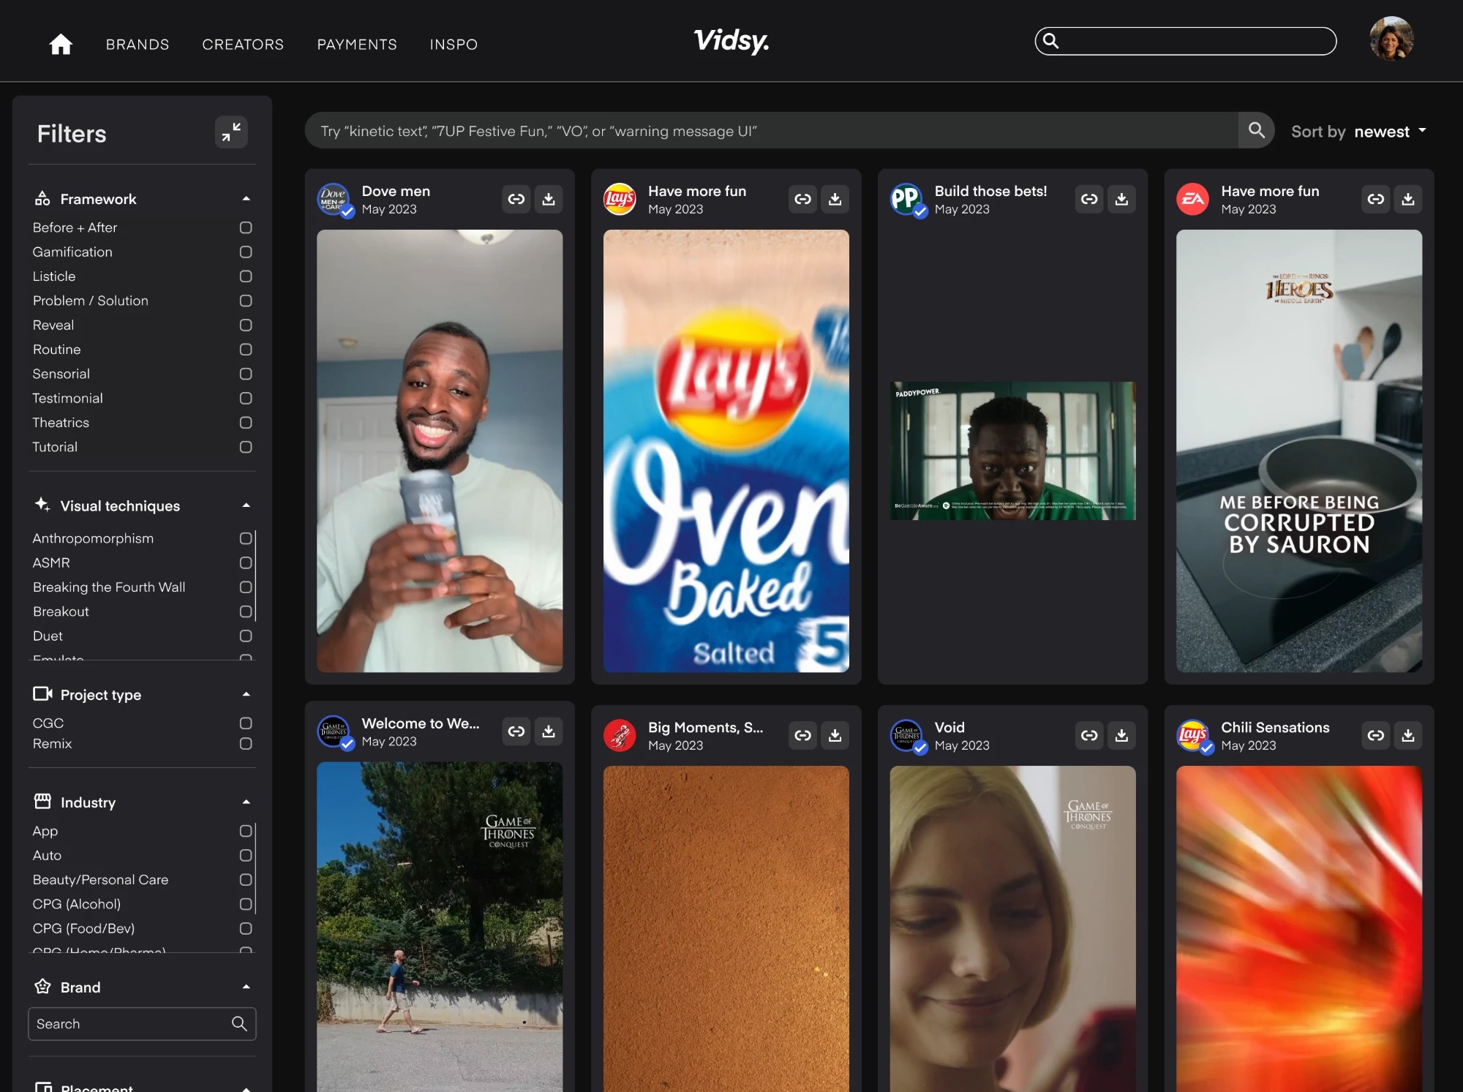The width and height of the screenshot is (1463, 1092).
Task: Open the PAYMENTS nav item
Action: [x=357, y=45]
